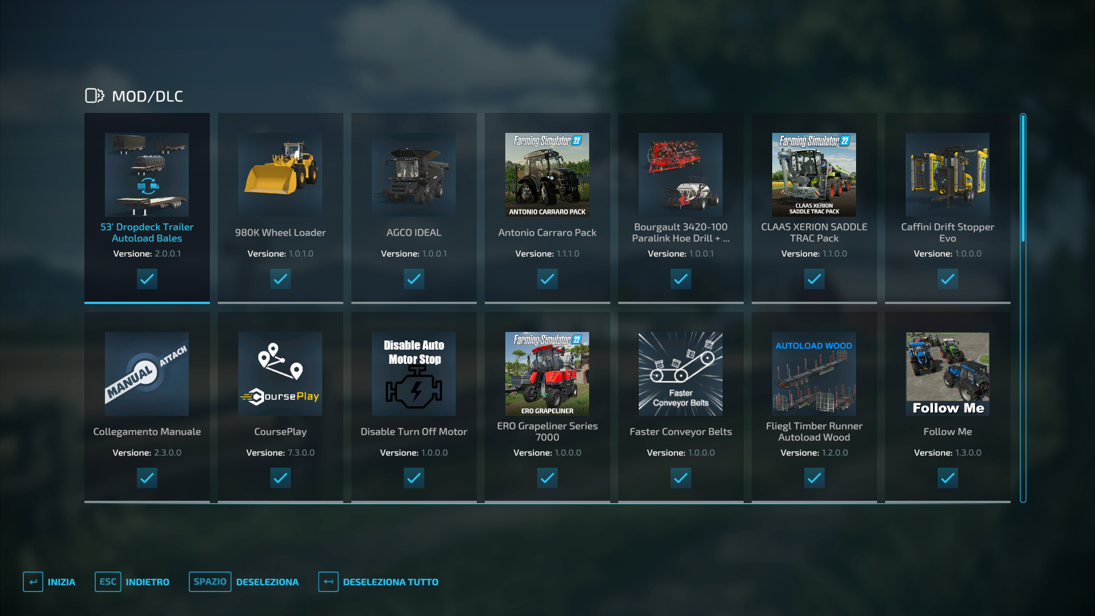Click the CoursePlay mod icon
Viewport: 1095px width, 616px height.
pos(280,374)
